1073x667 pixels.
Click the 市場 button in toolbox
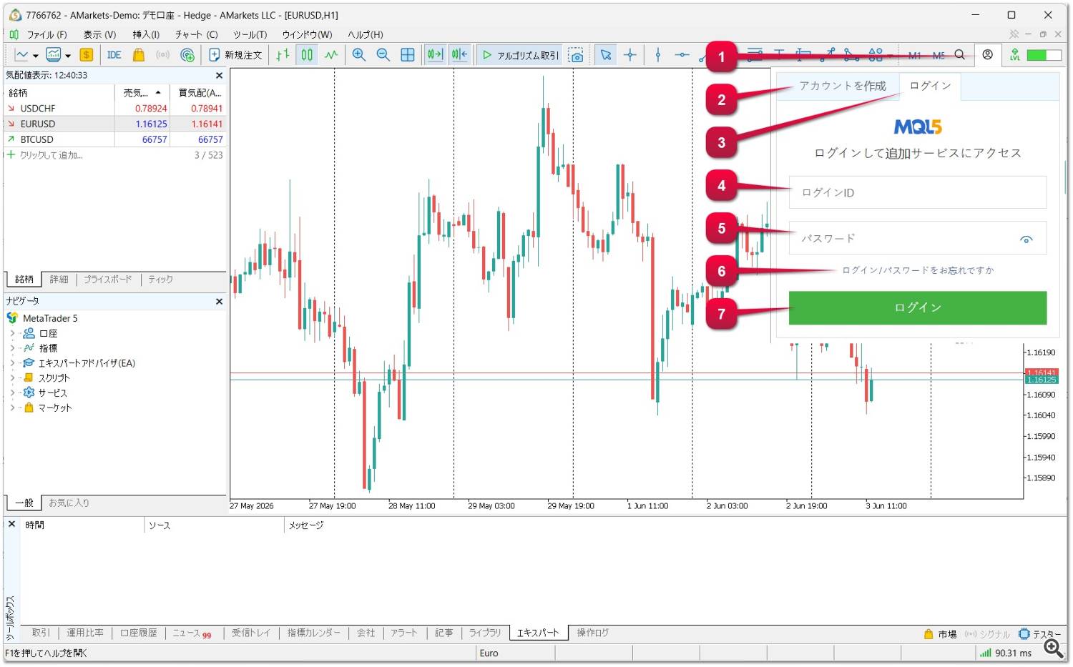click(x=940, y=634)
